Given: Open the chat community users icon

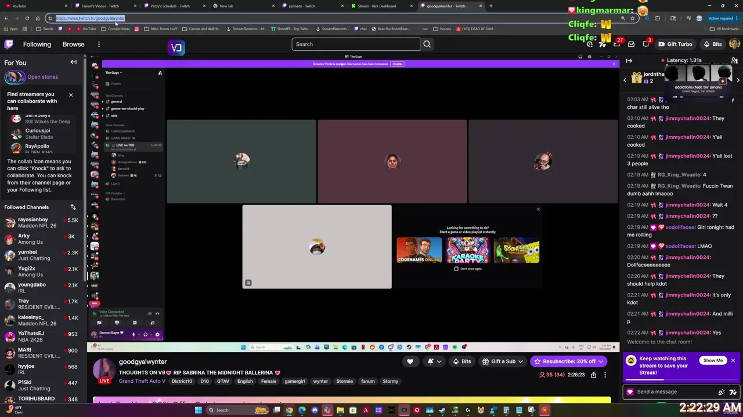Looking at the screenshot, I should pyautogui.click(x=734, y=60).
